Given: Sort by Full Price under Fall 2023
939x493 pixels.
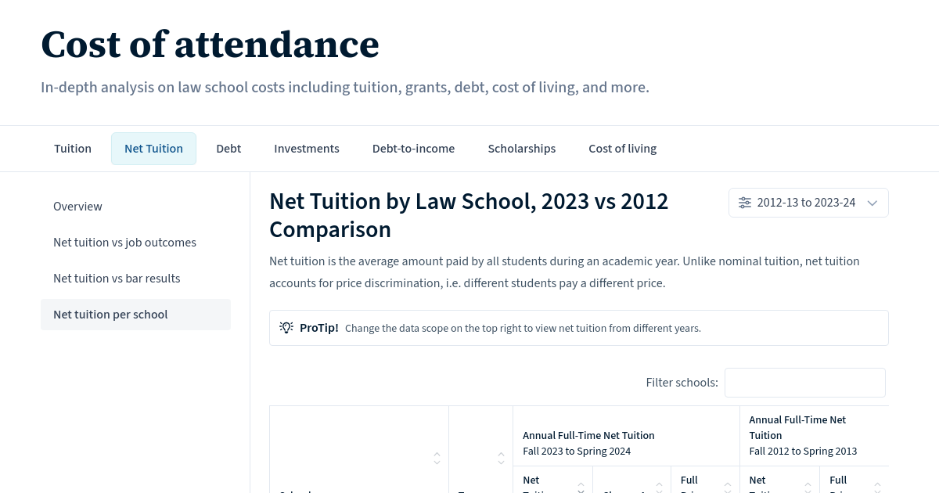Looking at the screenshot, I should [x=728, y=488].
